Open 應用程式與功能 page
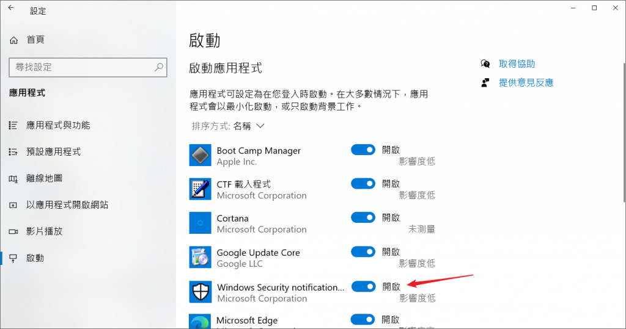The width and height of the screenshot is (626, 329). [x=58, y=125]
